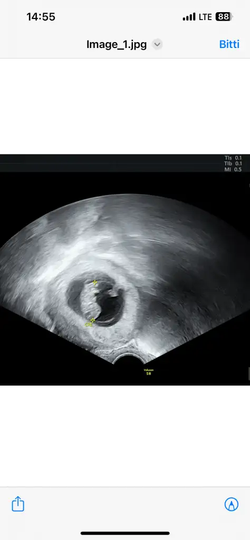Select the lower yellow caliper marker
The height and width of the screenshot is (540, 250).
pyautogui.click(x=92, y=320)
